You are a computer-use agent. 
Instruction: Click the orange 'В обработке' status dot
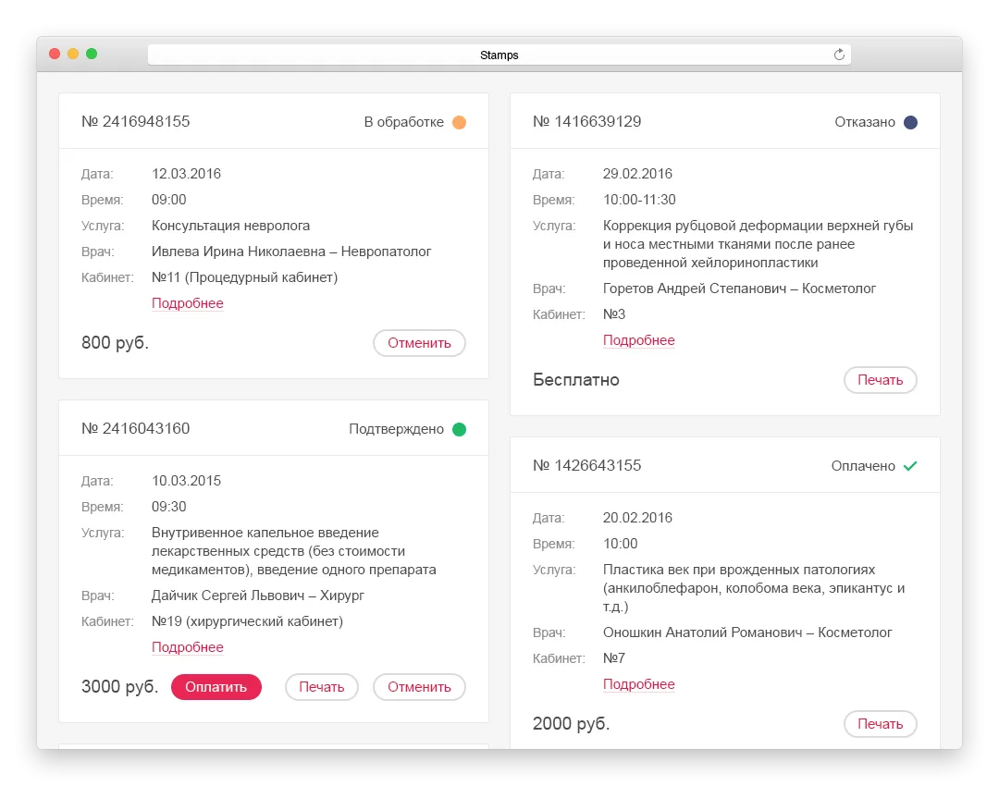[459, 122]
